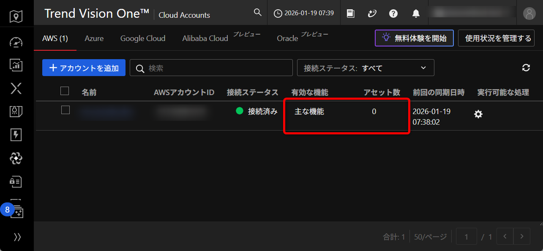Open the lock and list icon in sidebar
Screen dimensions: 543x251
[16, 182]
